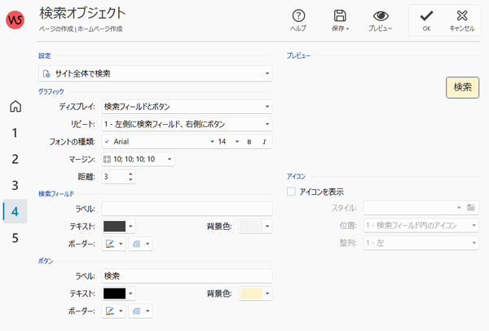Viewport: 489px width, 331px height.
Task: Toggle Italic font style
Action: click(264, 142)
